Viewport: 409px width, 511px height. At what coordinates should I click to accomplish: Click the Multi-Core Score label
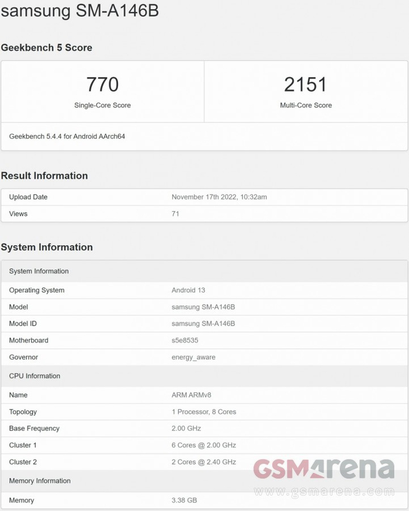click(306, 105)
